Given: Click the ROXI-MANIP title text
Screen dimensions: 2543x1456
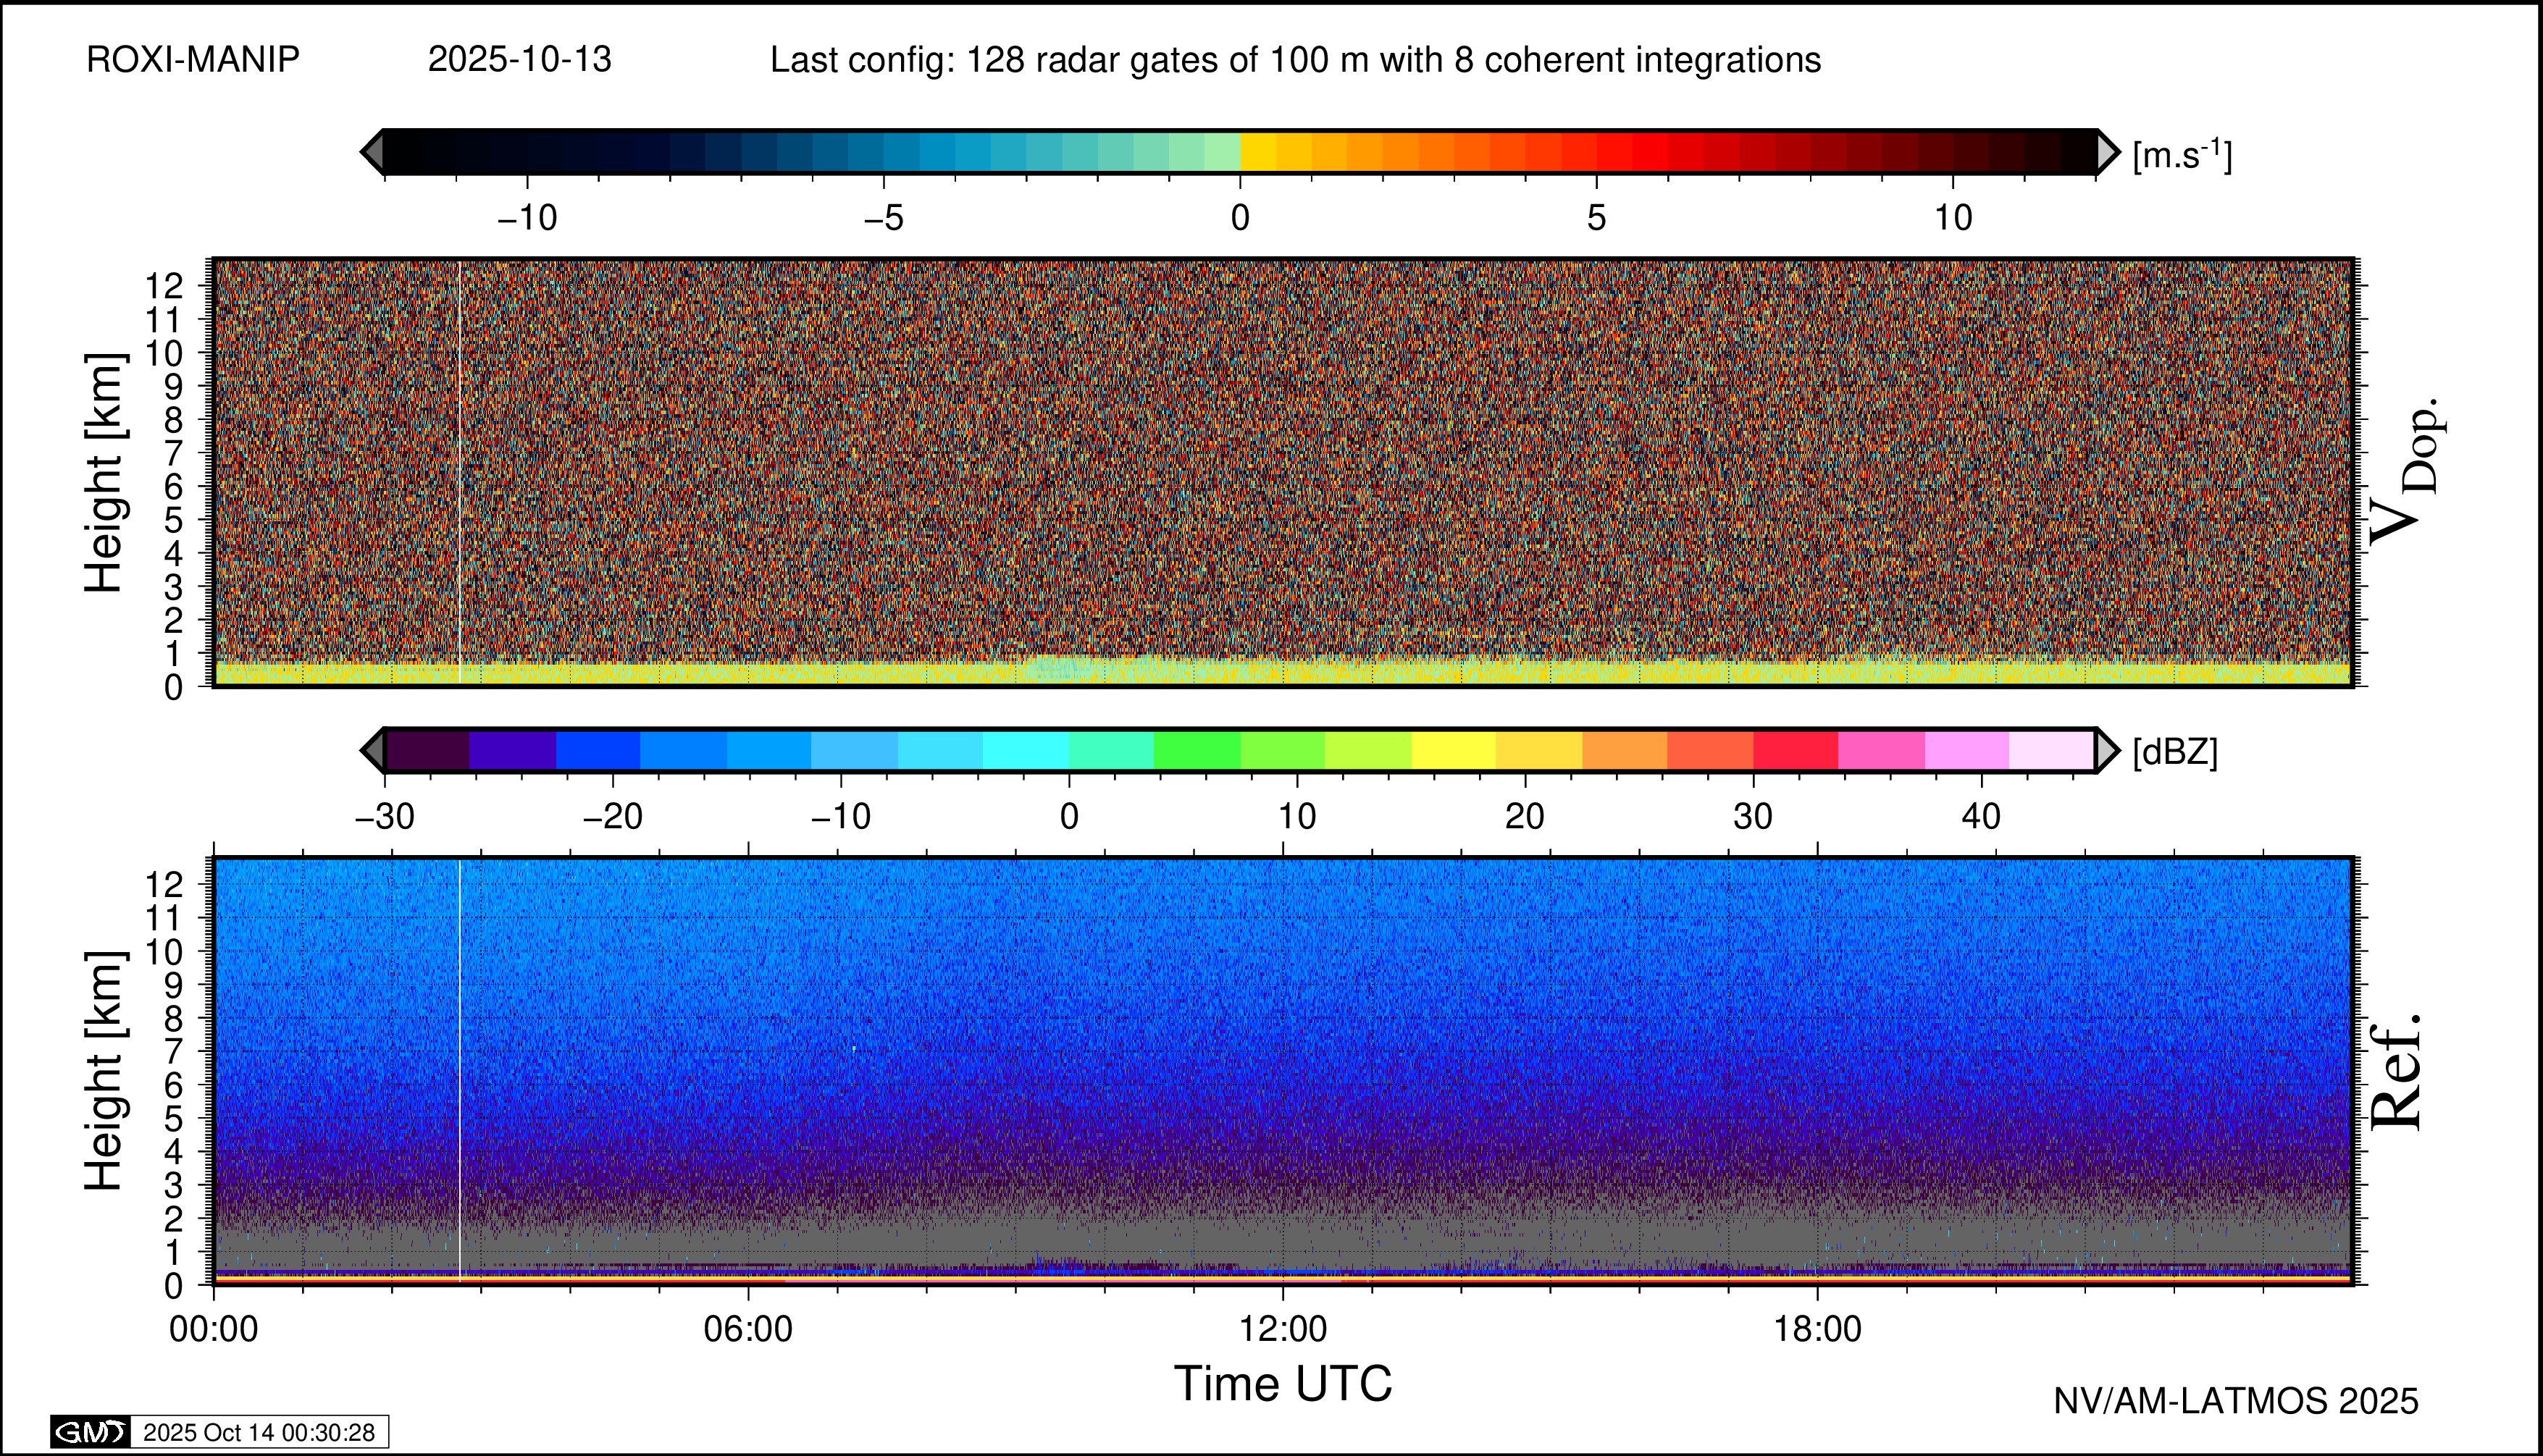Looking at the screenshot, I should click(193, 60).
